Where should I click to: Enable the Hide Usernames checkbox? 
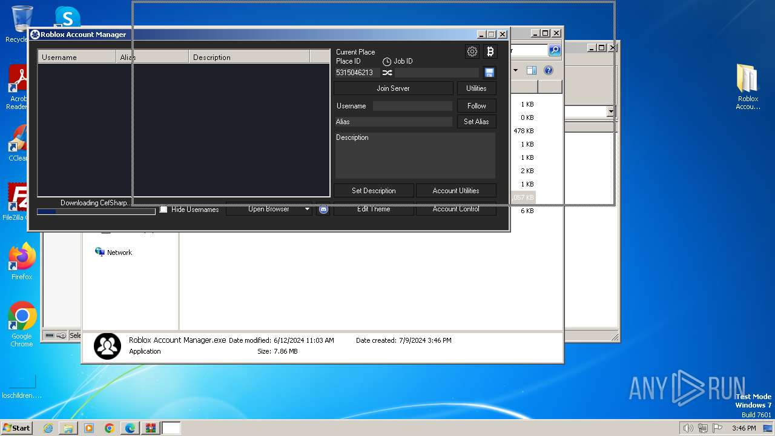click(x=163, y=210)
